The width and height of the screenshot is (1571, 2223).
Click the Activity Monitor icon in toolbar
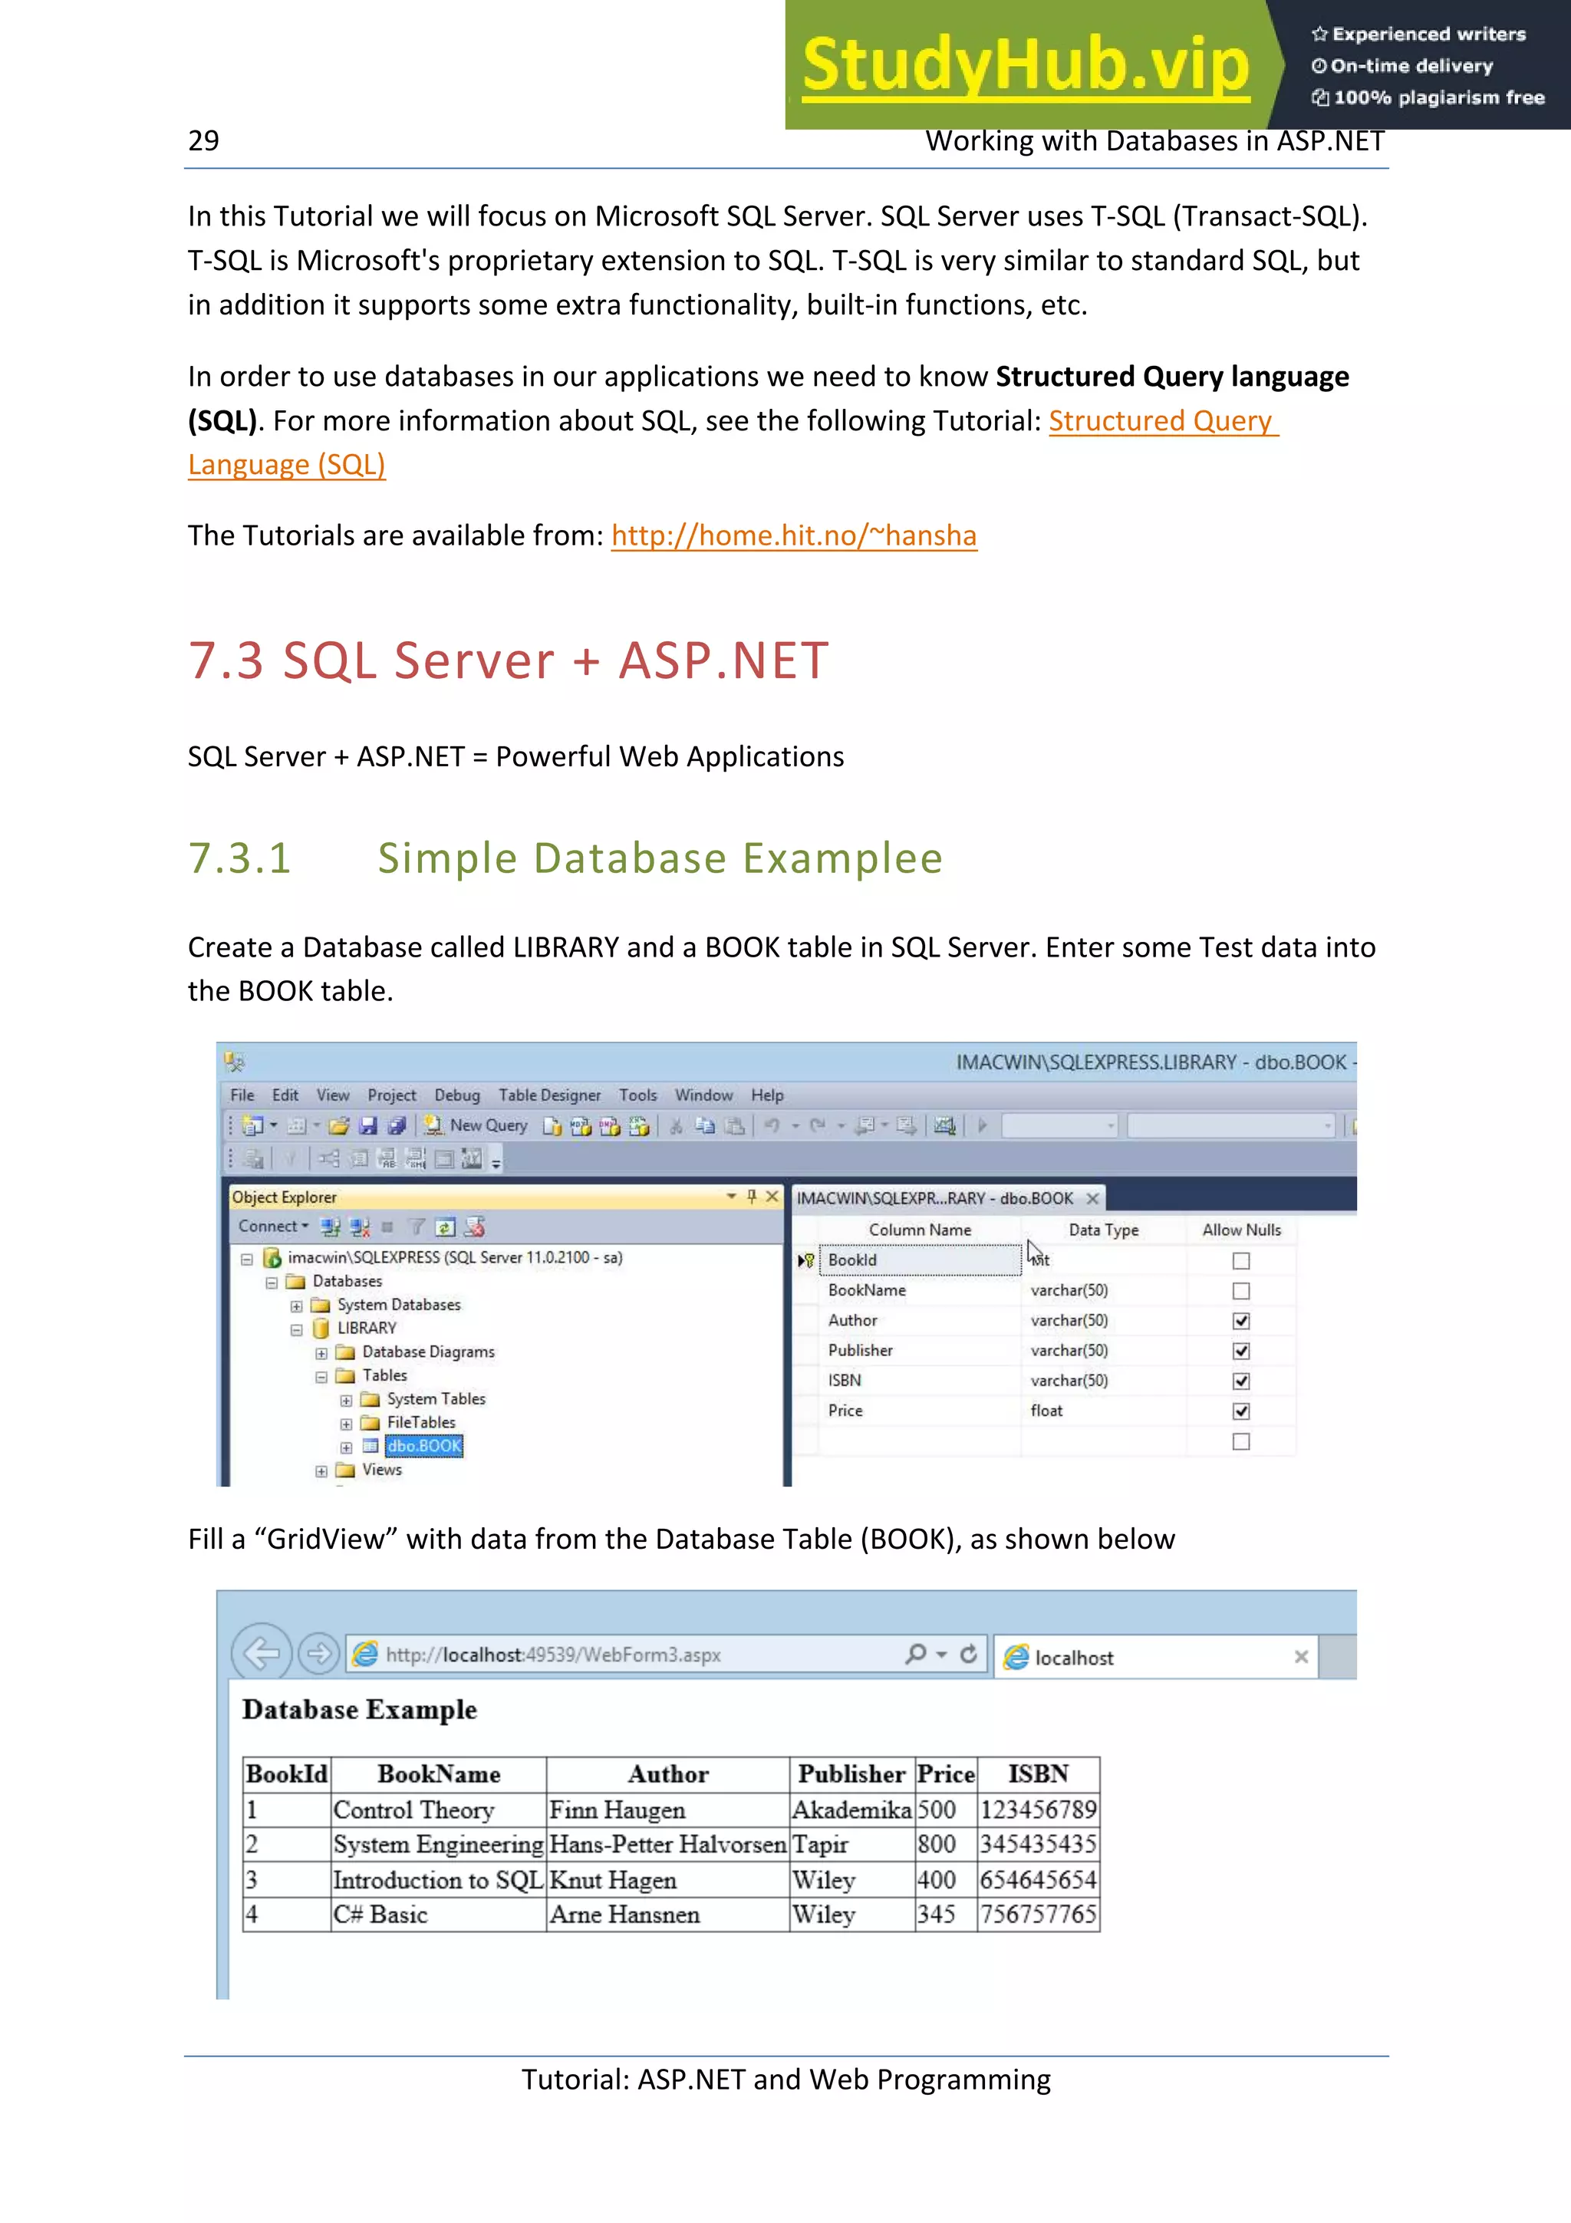[x=945, y=1125]
